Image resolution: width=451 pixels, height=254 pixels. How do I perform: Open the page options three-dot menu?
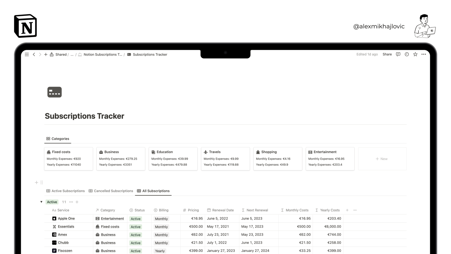[x=424, y=54]
